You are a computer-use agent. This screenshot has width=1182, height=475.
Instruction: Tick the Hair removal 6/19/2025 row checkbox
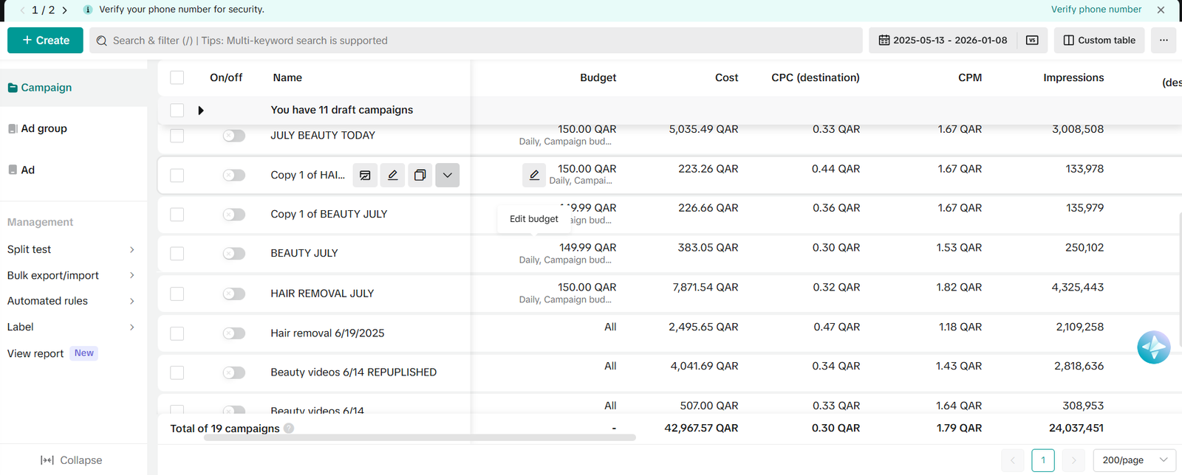click(177, 333)
